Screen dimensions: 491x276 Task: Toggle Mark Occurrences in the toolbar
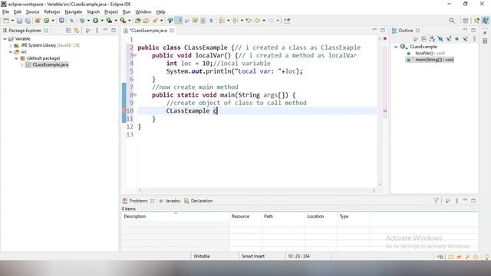point(179,21)
